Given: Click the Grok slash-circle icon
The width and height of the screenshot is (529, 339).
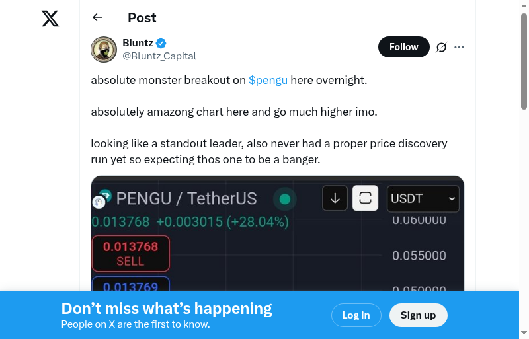Looking at the screenshot, I should (442, 47).
